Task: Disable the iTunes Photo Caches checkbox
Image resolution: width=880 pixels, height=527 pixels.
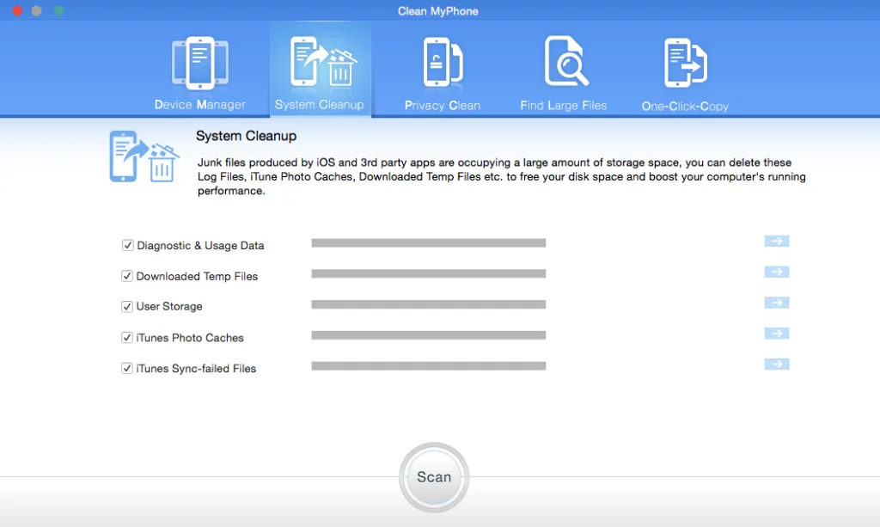Action: 127,337
